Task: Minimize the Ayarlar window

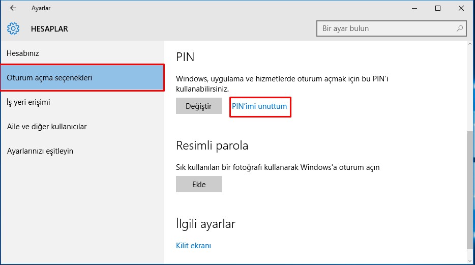Action: [x=414, y=8]
